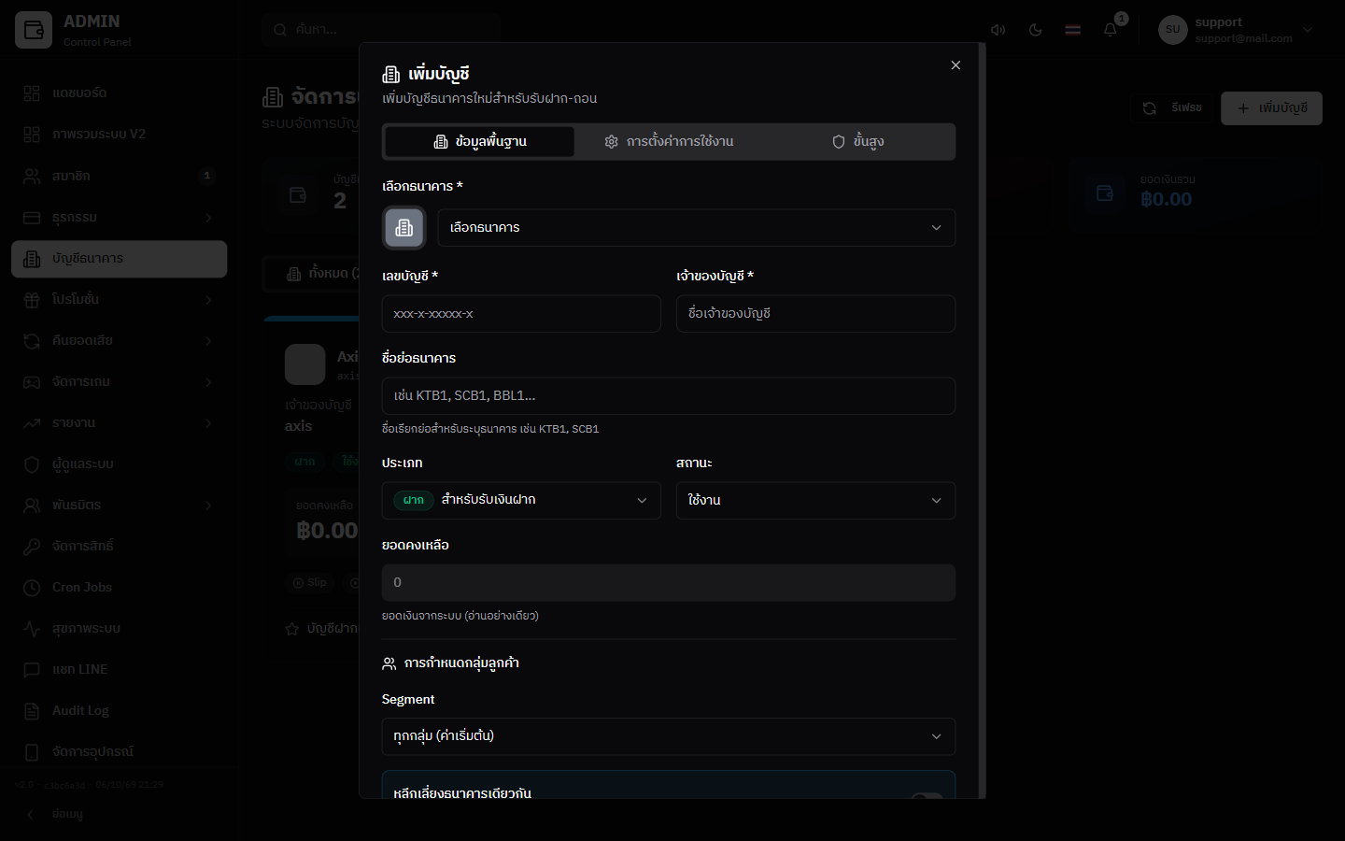
Task: Click the เลขบัญชี input field
Action: (x=521, y=314)
